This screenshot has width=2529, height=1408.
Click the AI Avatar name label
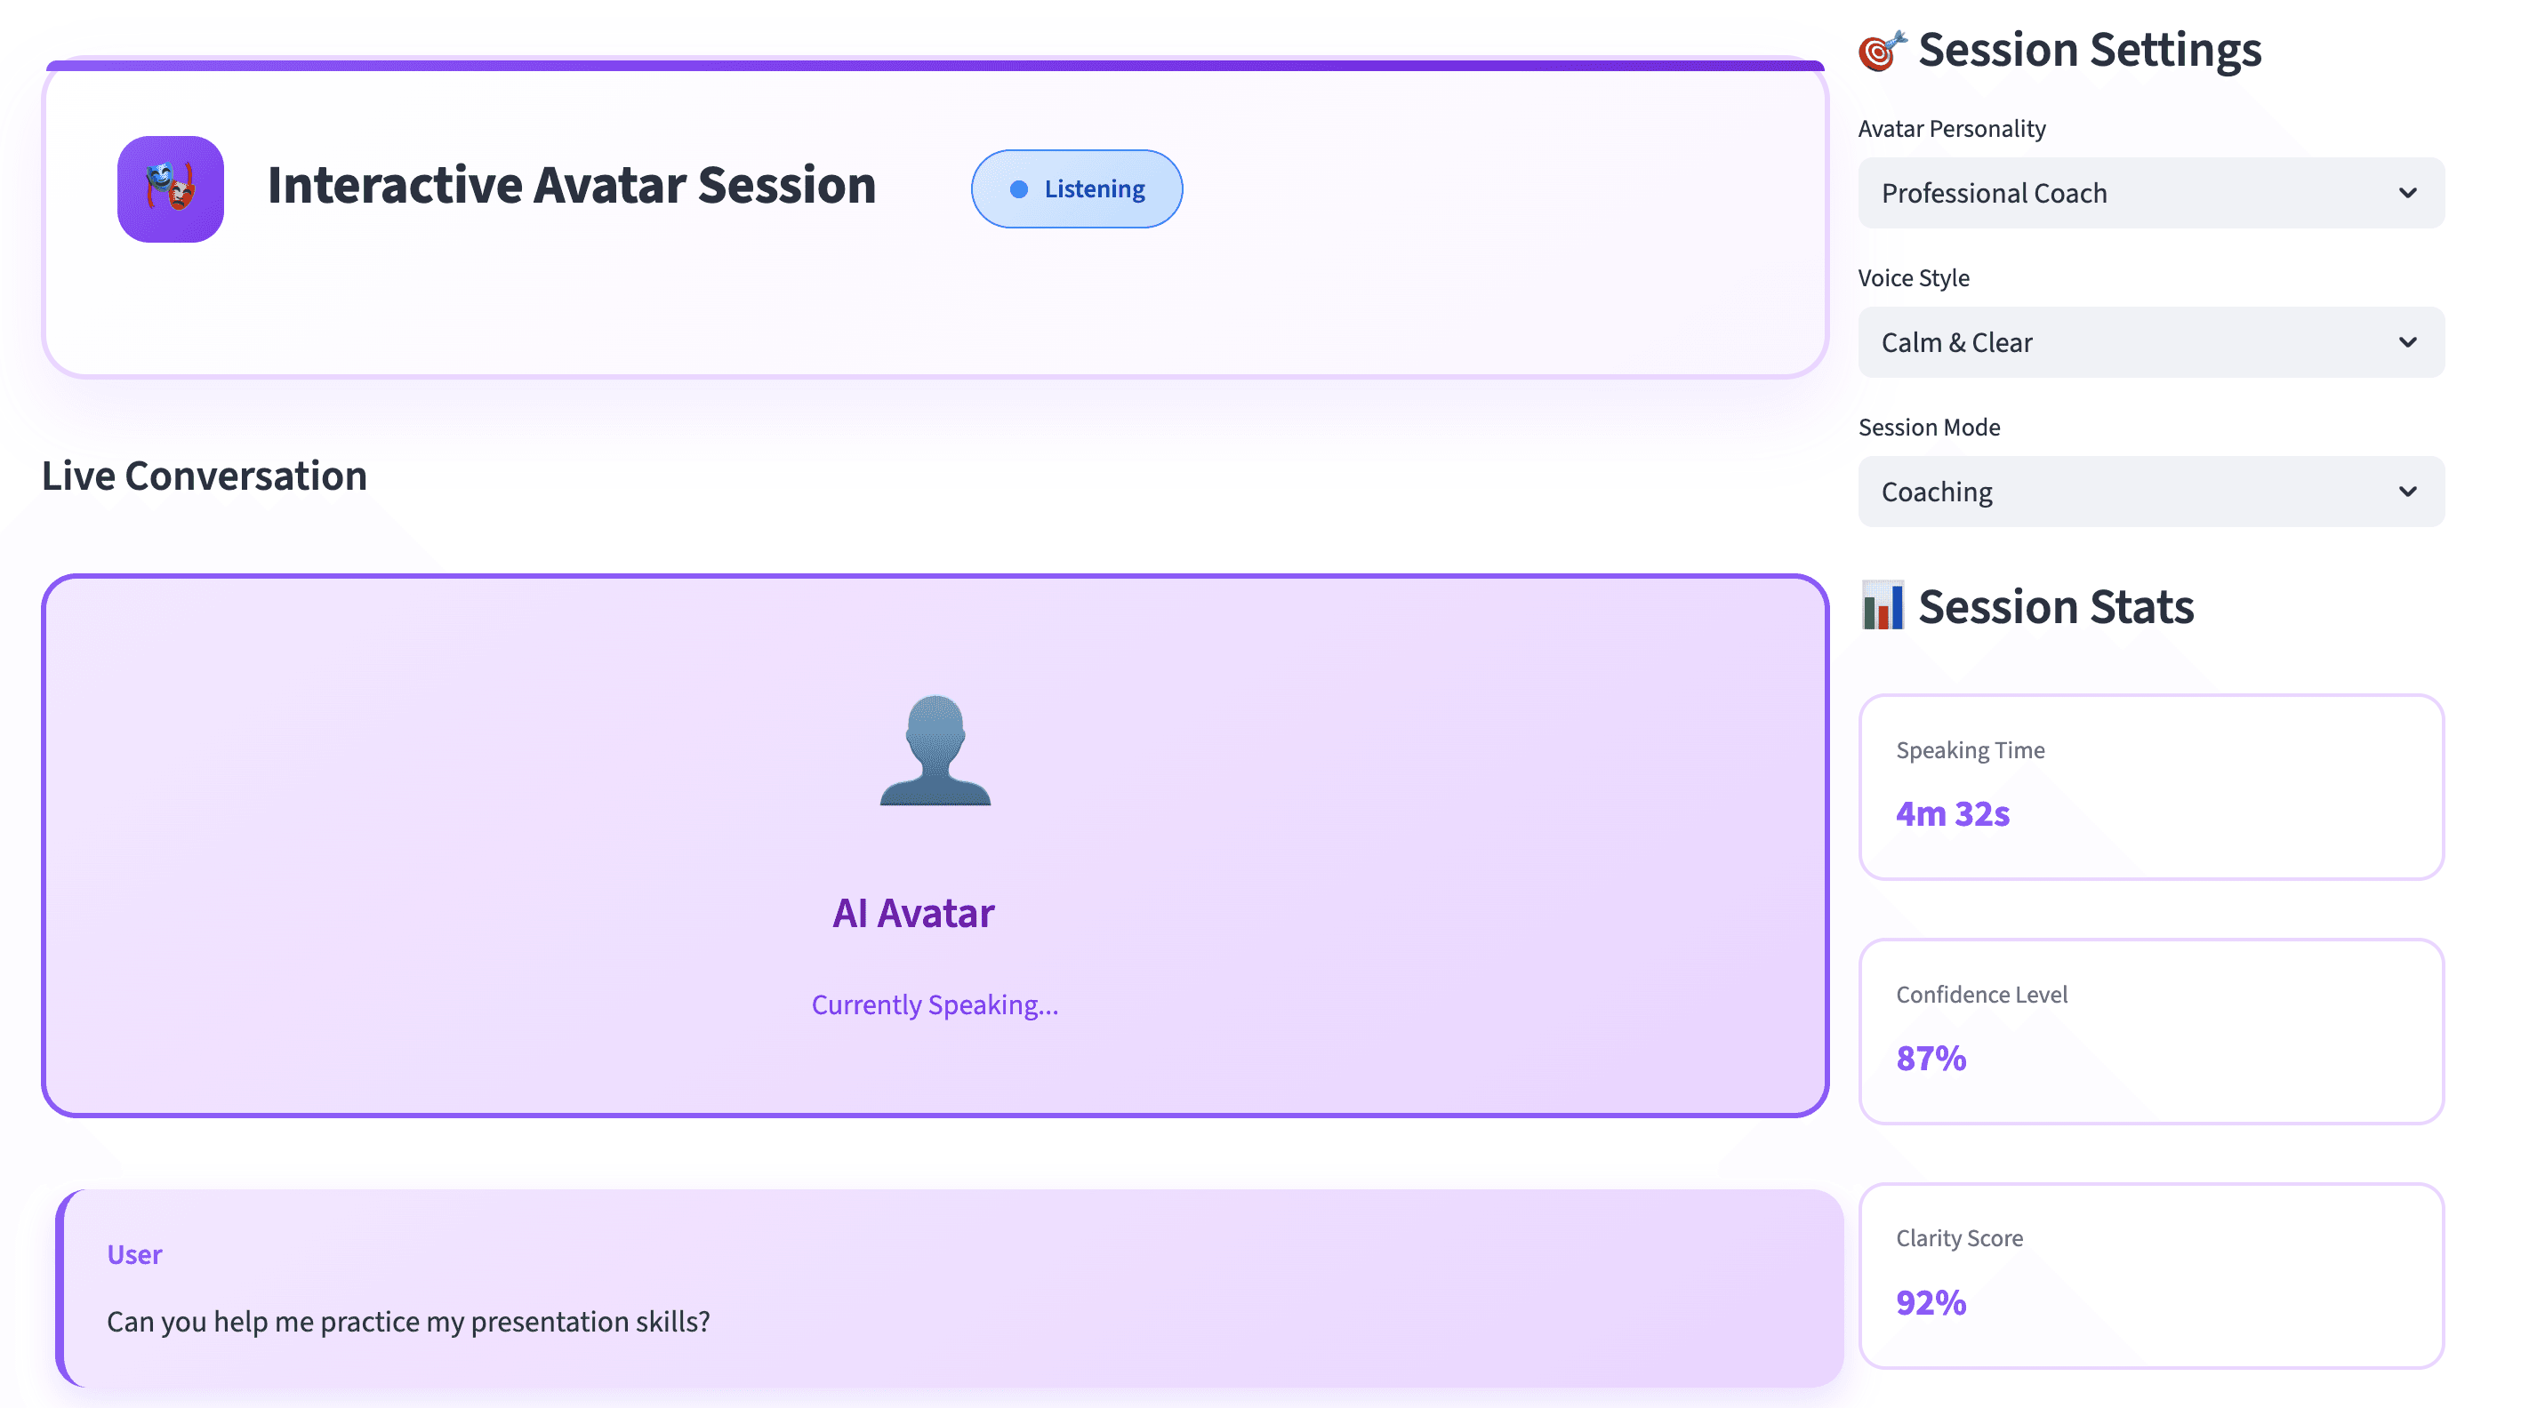pyautogui.click(x=913, y=914)
